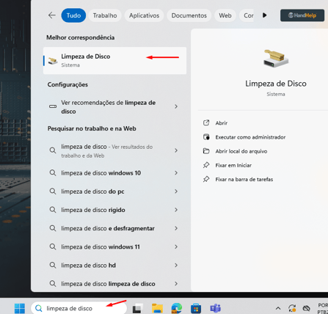Click search icon beside rigido suggestion

tap(53, 210)
